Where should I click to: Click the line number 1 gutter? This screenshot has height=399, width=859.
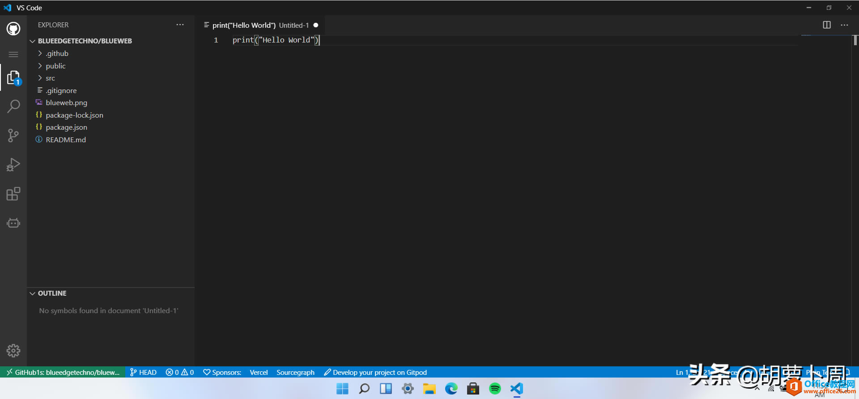pos(216,40)
